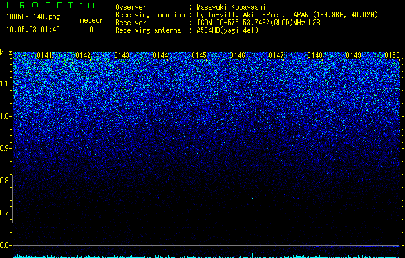This screenshot has height=258, width=405.
Task: Click the file name 1005030140.png
Action: (33, 17)
